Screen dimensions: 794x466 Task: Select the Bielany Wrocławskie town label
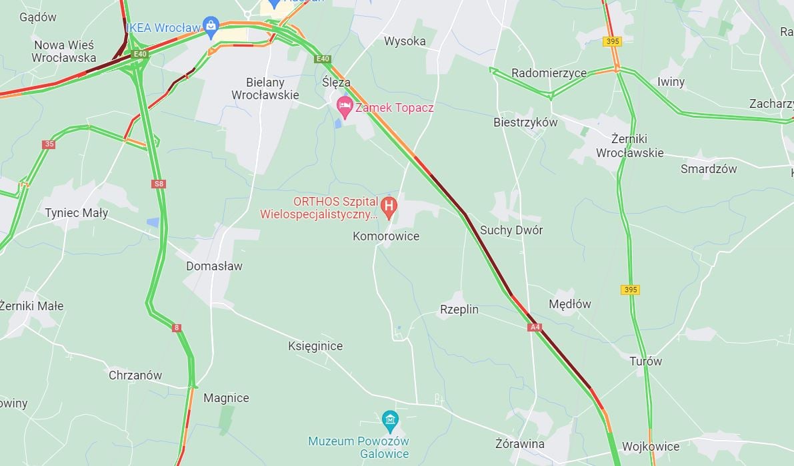point(265,89)
